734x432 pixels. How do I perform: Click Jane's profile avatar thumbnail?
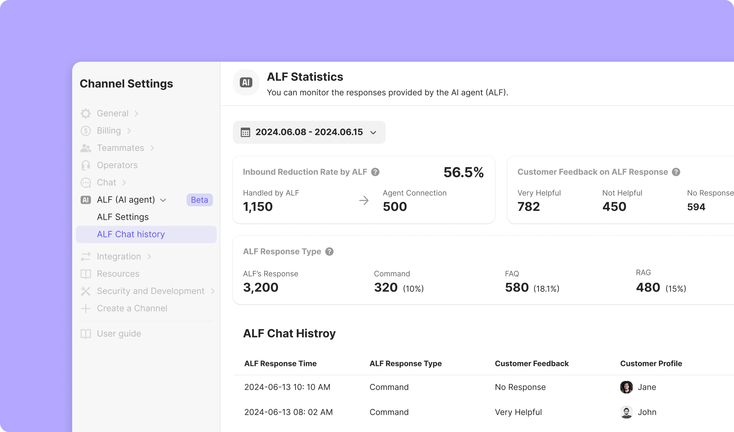[626, 387]
